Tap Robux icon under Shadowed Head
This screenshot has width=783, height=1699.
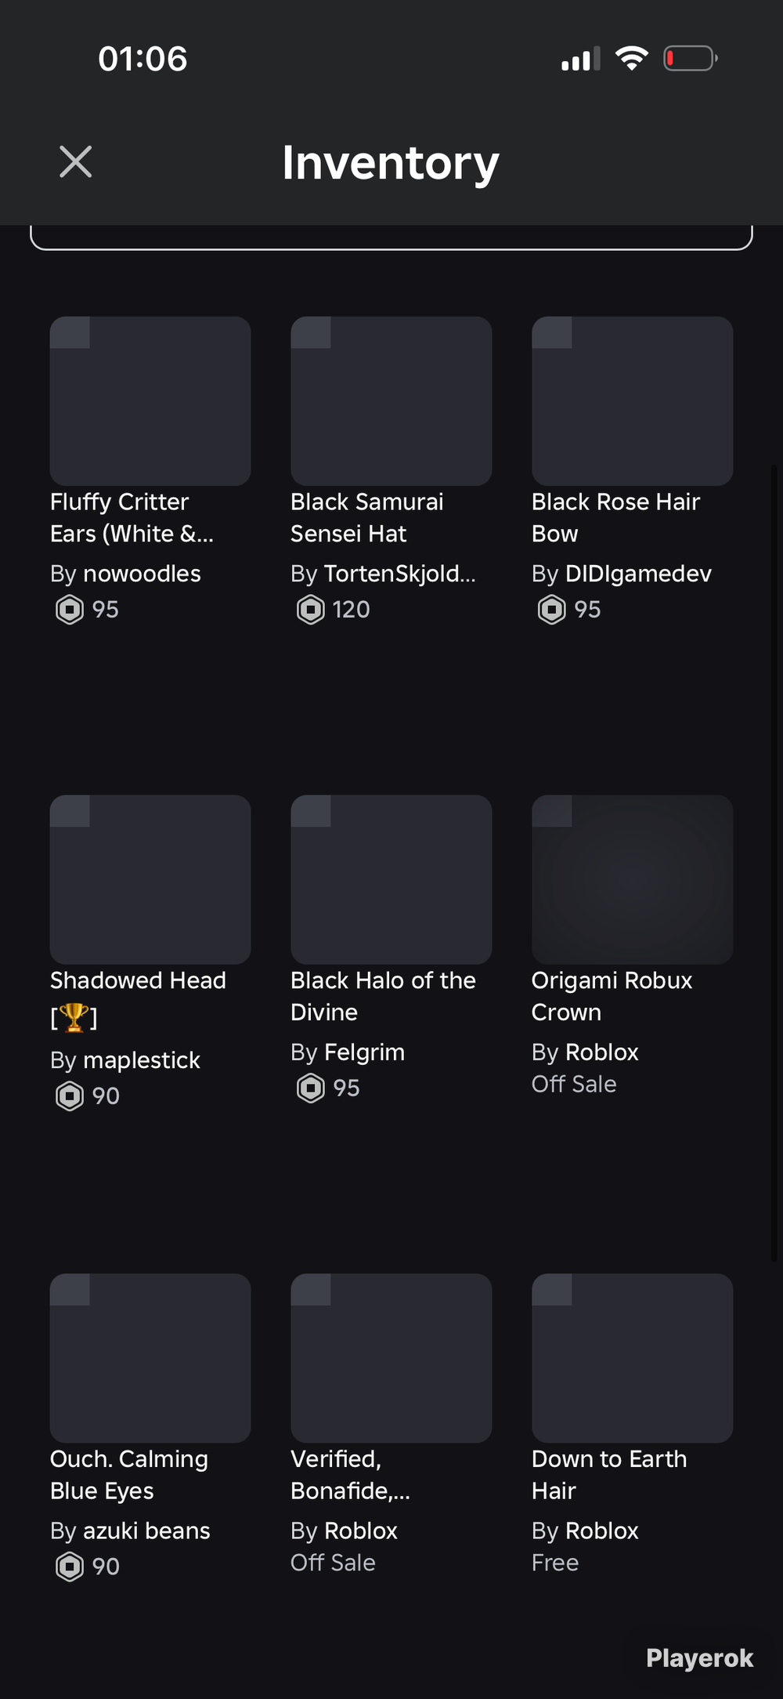click(x=70, y=1096)
